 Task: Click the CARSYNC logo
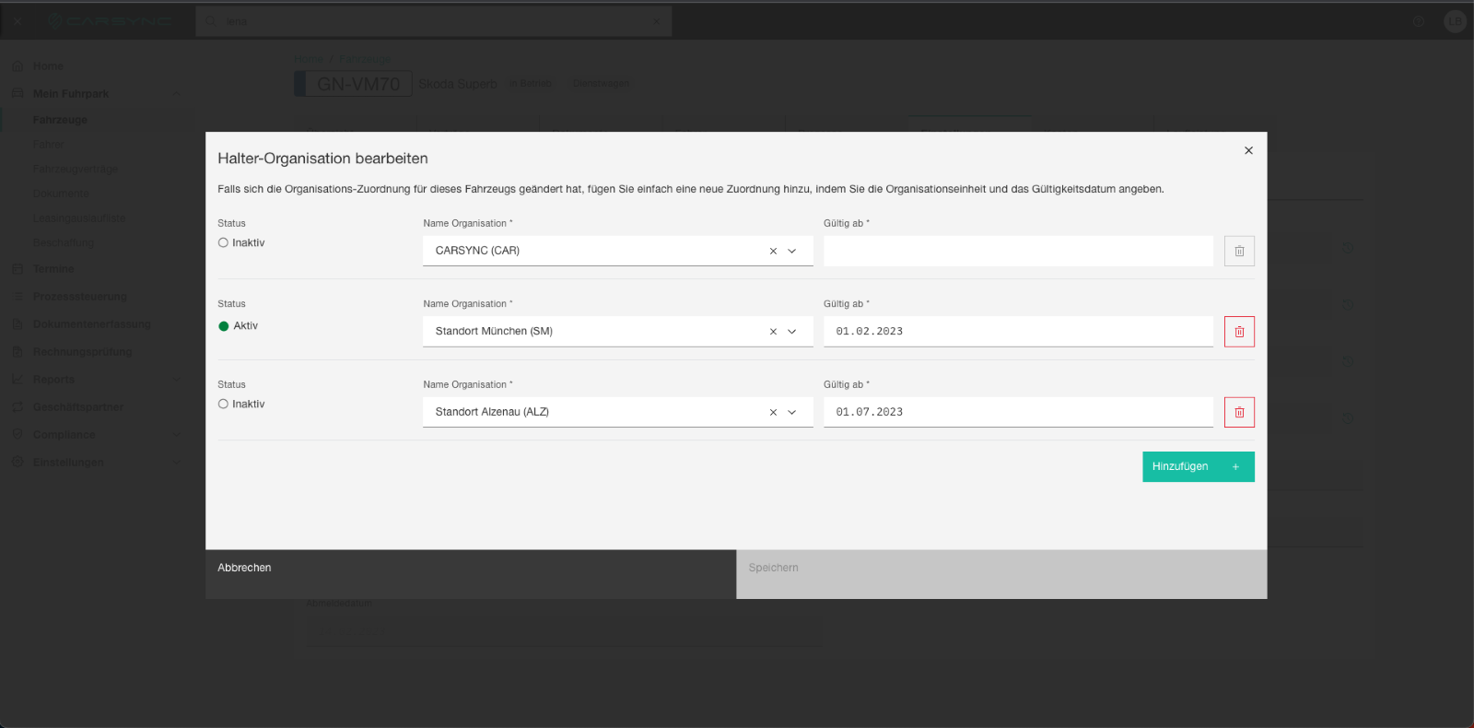click(109, 21)
